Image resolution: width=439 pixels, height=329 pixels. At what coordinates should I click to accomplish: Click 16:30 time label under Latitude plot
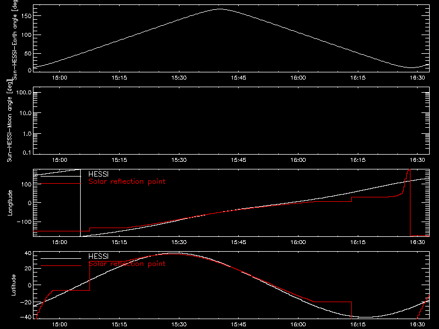pyautogui.click(x=418, y=325)
